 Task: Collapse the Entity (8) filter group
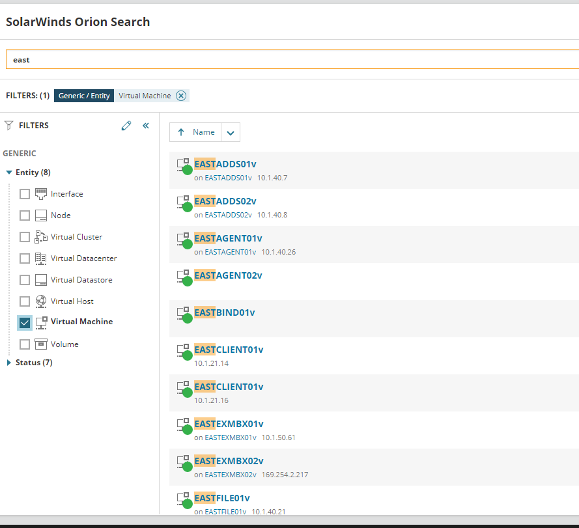tap(9, 173)
